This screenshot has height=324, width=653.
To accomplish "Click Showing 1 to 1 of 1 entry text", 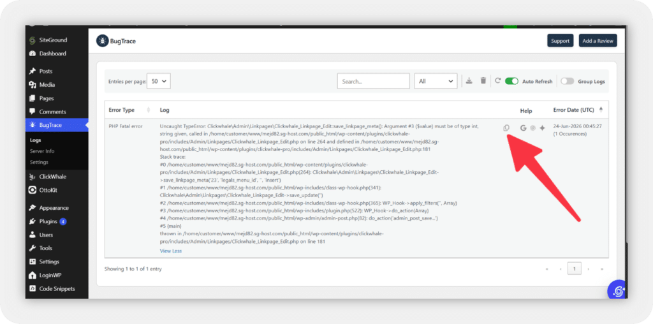I will pos(133,269).
